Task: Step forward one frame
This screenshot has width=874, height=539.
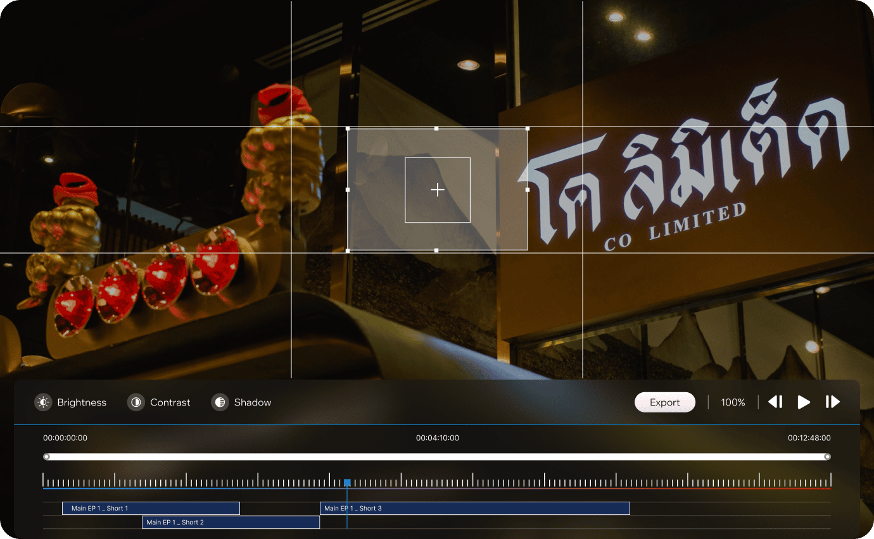Action: [832, 402]
